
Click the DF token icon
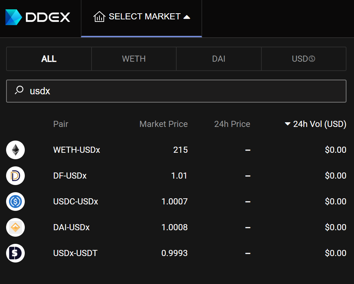[x=15, y=176]
